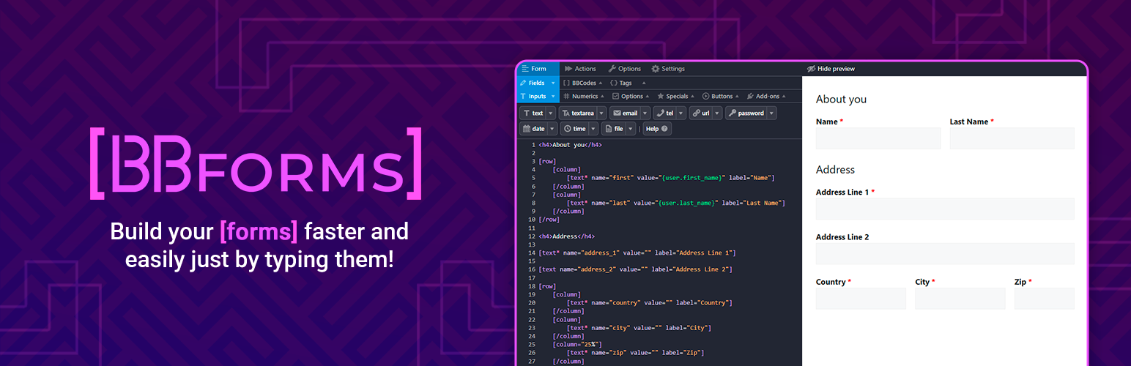Viewport: 1131px width, 366px height.
Task: Open dropdown arrow next to textarea
Action: (601, 113)
